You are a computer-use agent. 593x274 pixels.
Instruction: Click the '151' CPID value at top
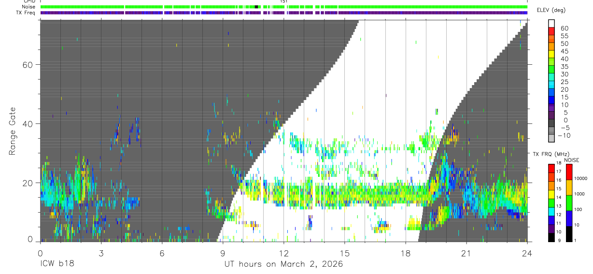coord(284,1)
